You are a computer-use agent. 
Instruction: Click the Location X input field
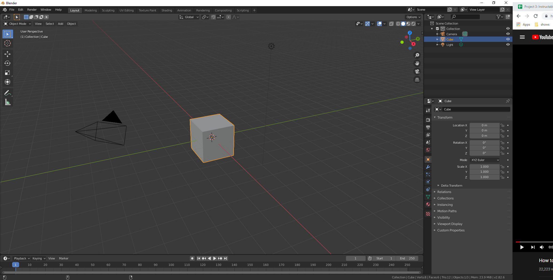click(x=484, y=125)
